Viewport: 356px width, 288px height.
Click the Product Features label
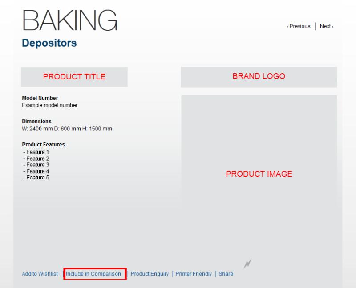[44, 145]
